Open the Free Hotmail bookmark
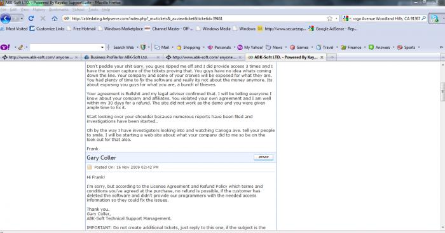 tap(81, 29)
